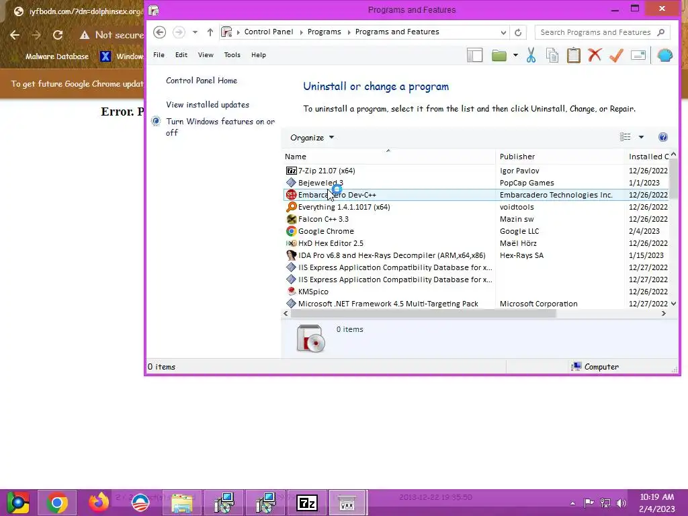Select IDA Pro v6.8 and Hex-Rays Decompiler
The image size is (688, 516).
point(476,255)
